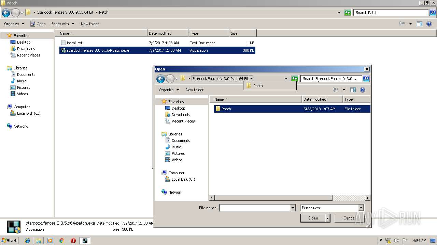Sort by Name column in Patch window

[101, 33]
